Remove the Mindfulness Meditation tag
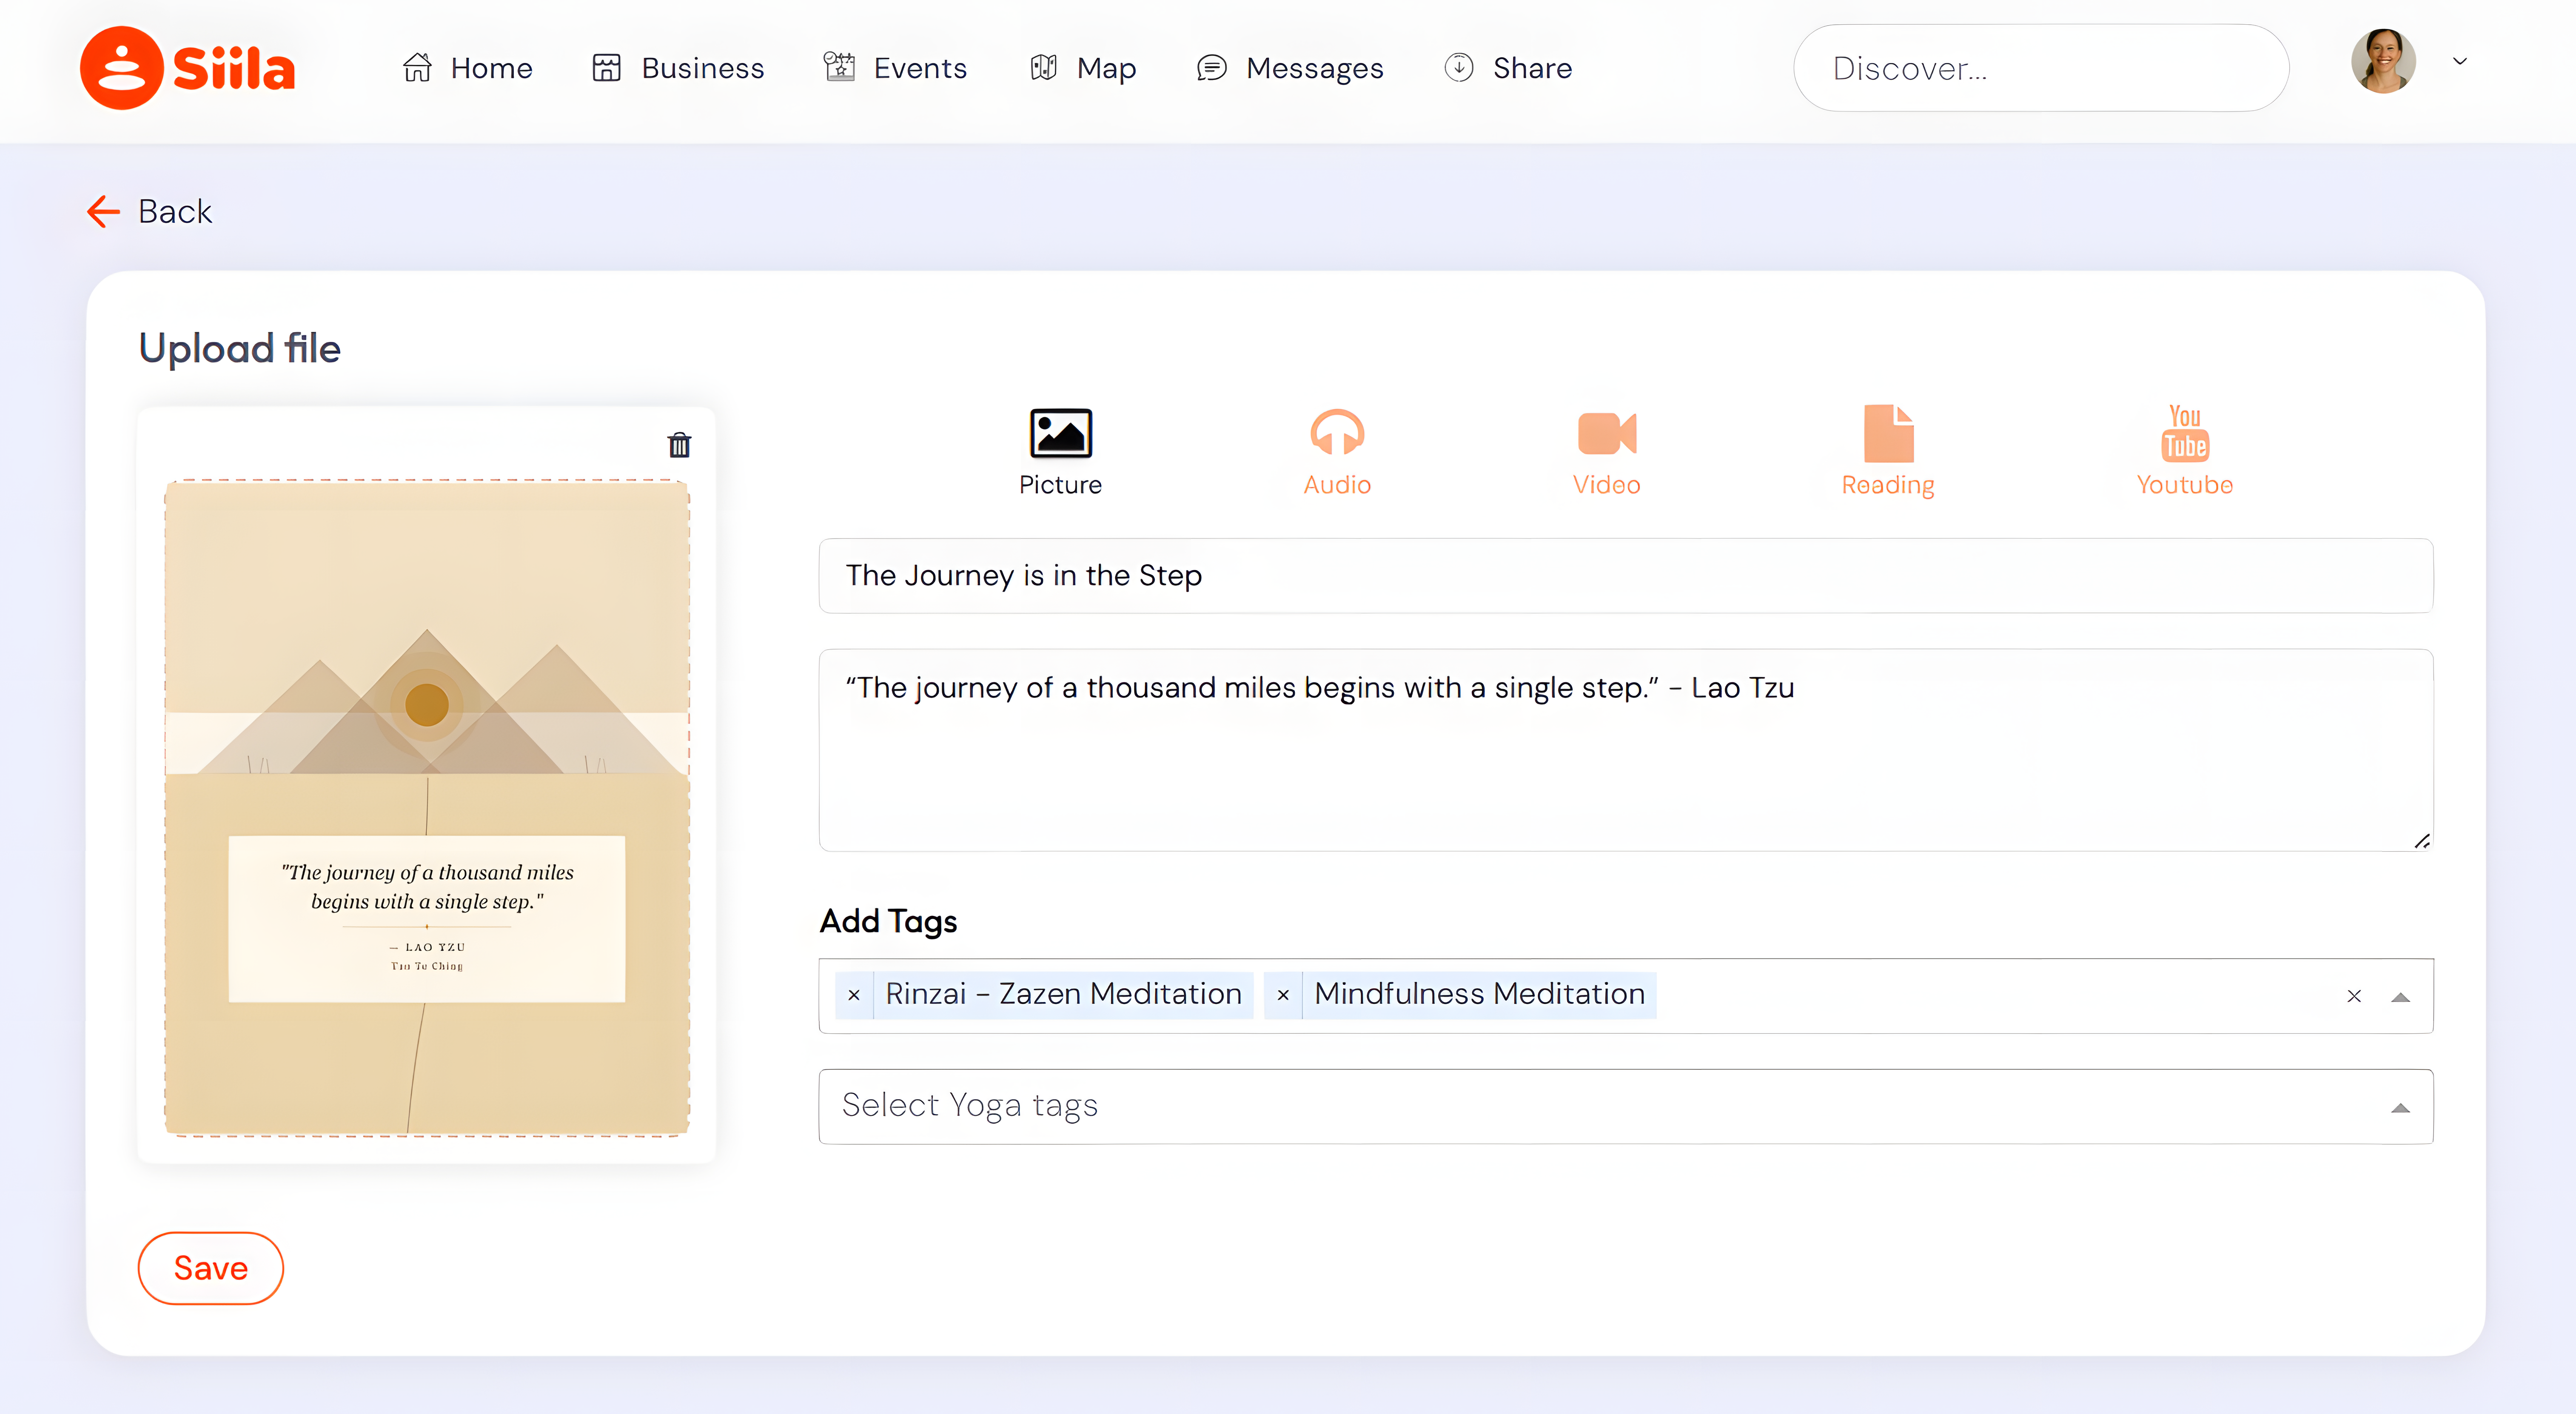 click(1283, 995)
